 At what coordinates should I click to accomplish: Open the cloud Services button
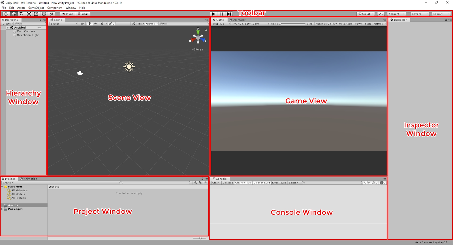381,14
